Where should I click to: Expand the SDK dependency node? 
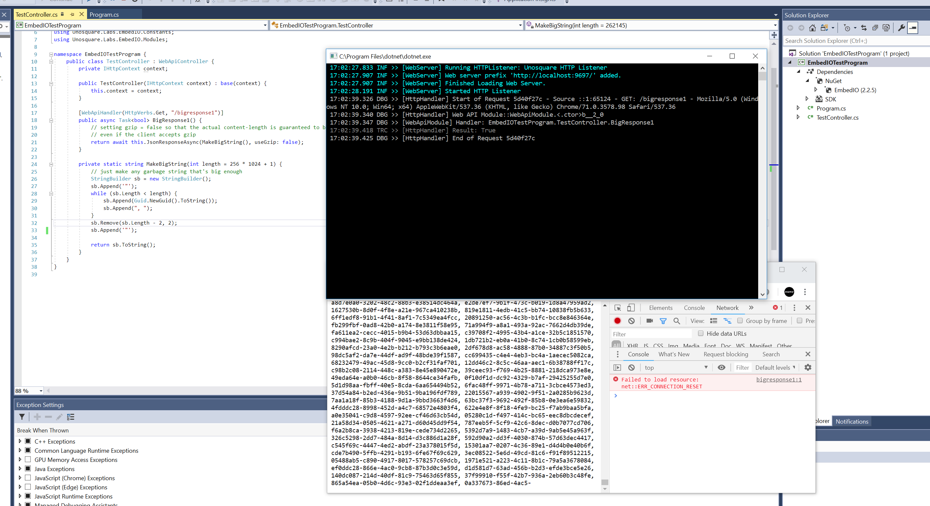tap(807, 99)
